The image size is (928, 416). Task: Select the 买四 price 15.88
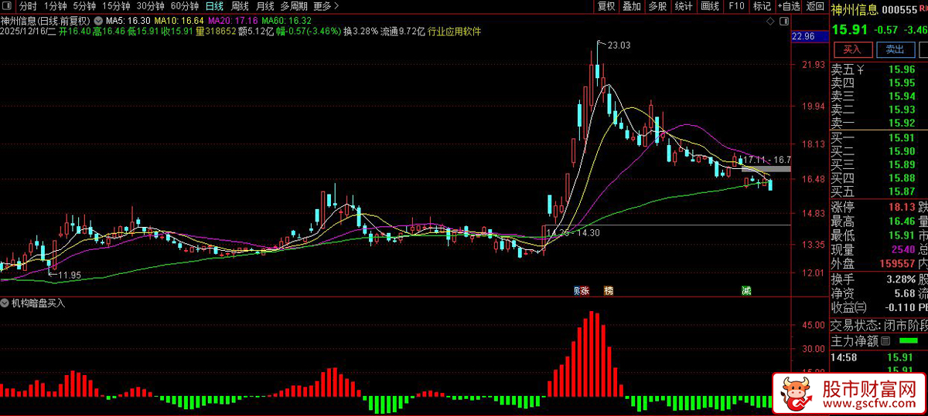pos(902,178)
